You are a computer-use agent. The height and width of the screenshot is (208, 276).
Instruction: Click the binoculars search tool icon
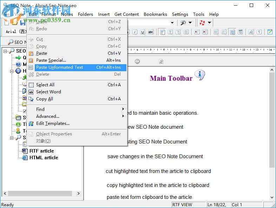[x=183, y=22]
